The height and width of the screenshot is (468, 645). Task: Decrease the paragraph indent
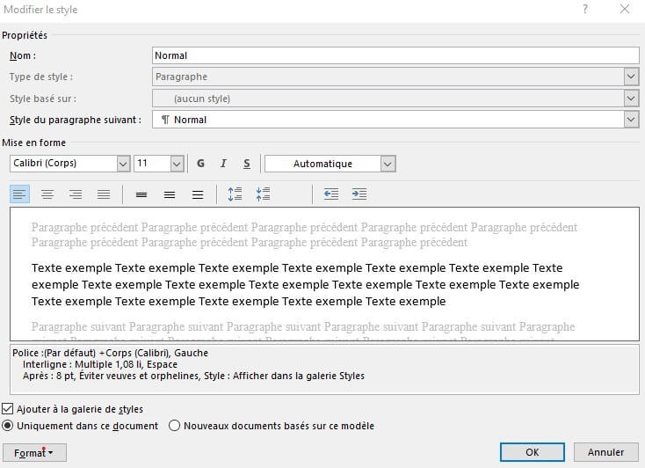(331, 194)
